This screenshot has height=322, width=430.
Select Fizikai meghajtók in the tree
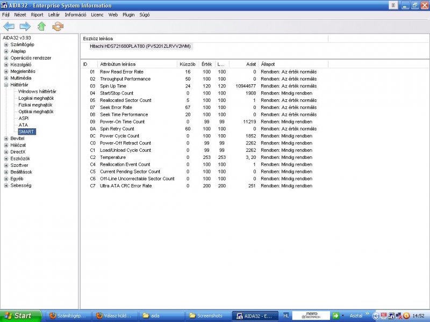[x=35, y=105]
